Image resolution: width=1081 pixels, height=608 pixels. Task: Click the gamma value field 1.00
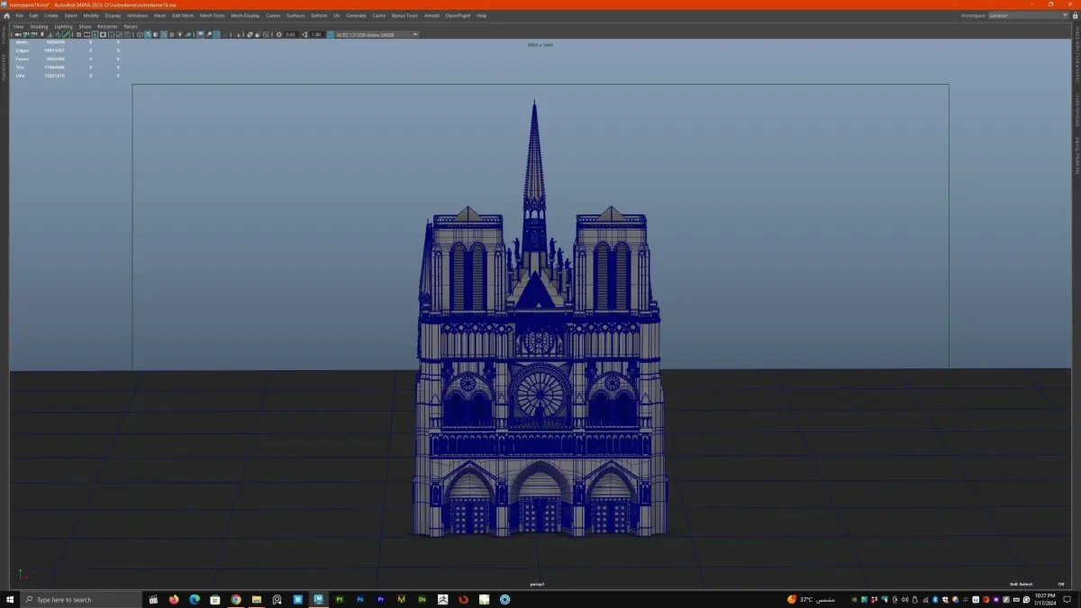pyautogui.click(x=316, y=34)
